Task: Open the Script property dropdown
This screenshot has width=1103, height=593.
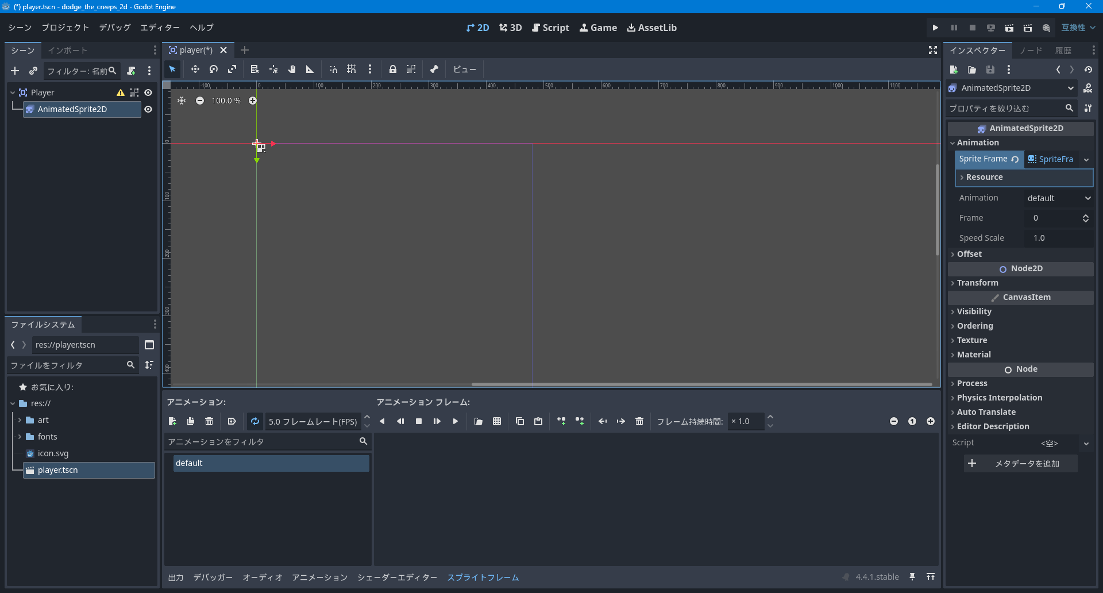Action: pos(1086,443)
